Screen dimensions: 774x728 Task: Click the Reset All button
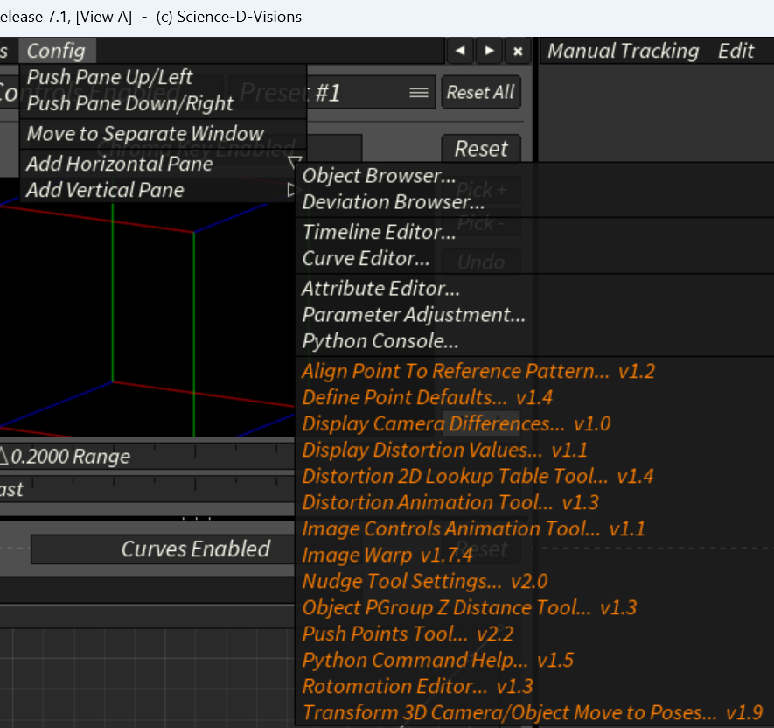(481, 93)
